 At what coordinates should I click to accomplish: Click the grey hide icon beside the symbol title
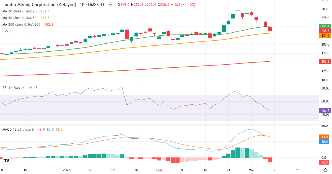(x=111, y=5)
